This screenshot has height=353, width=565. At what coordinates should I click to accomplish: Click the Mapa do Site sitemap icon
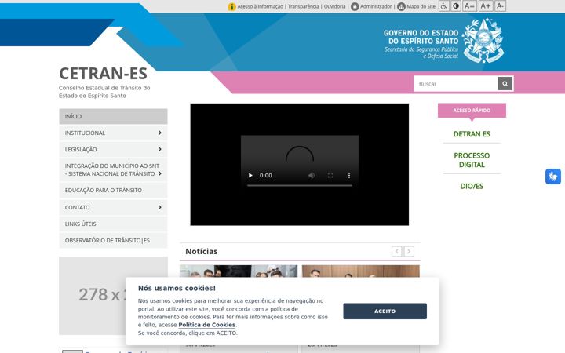401,6
